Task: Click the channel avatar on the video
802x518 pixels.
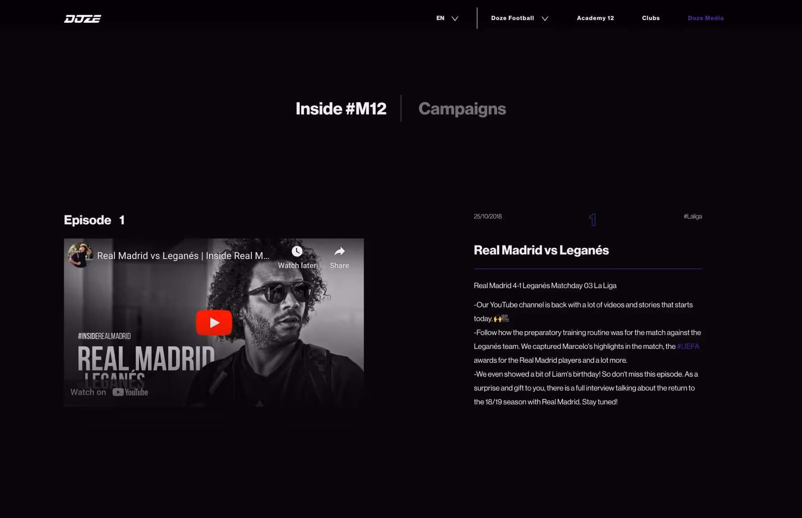Action: click(80, 255)
